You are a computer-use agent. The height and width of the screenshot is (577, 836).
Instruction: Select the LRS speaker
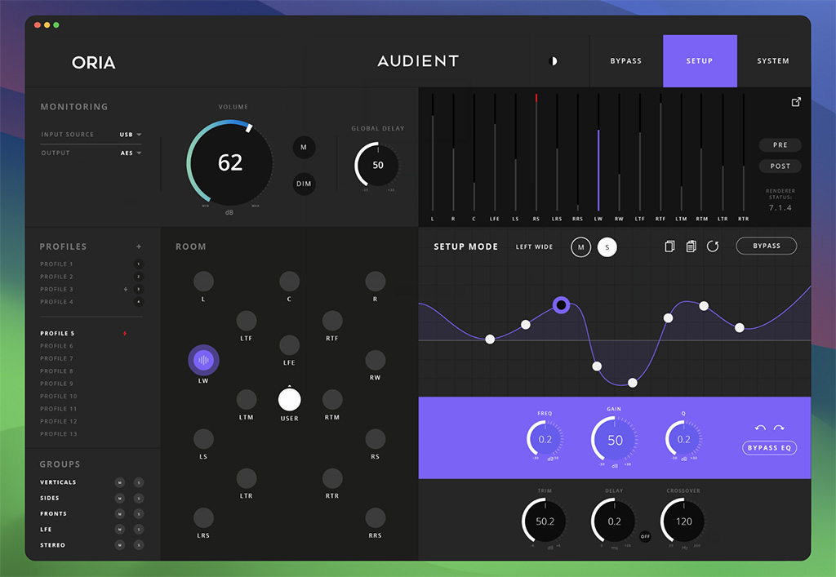[203, 518]
